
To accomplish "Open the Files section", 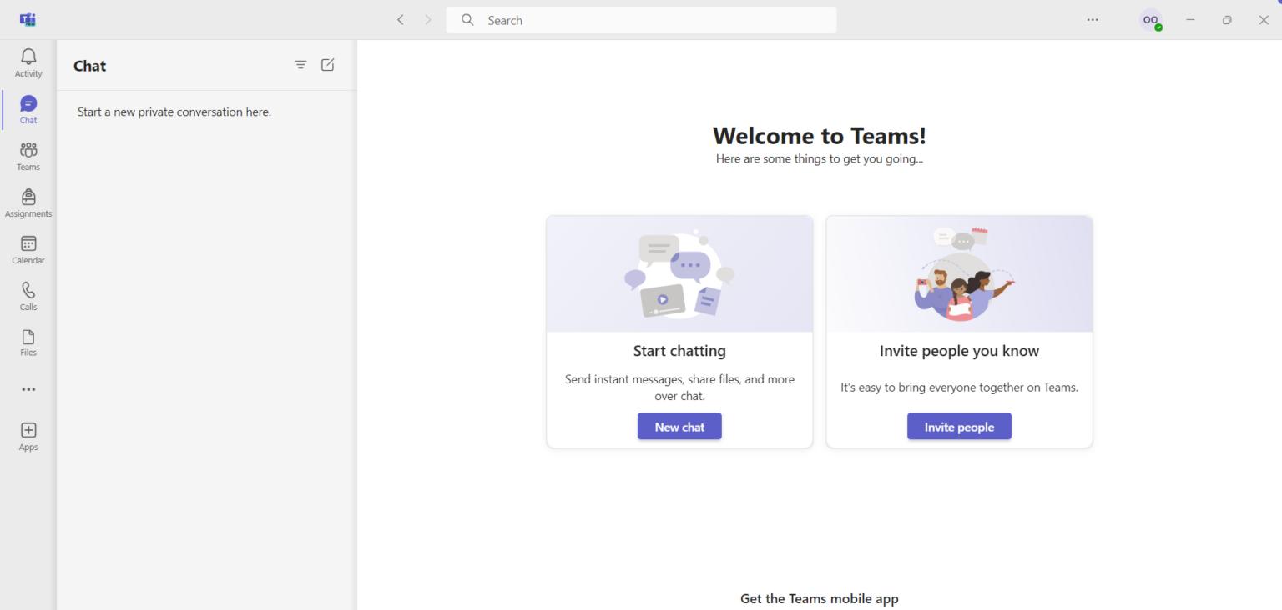I will pos(28,342).
